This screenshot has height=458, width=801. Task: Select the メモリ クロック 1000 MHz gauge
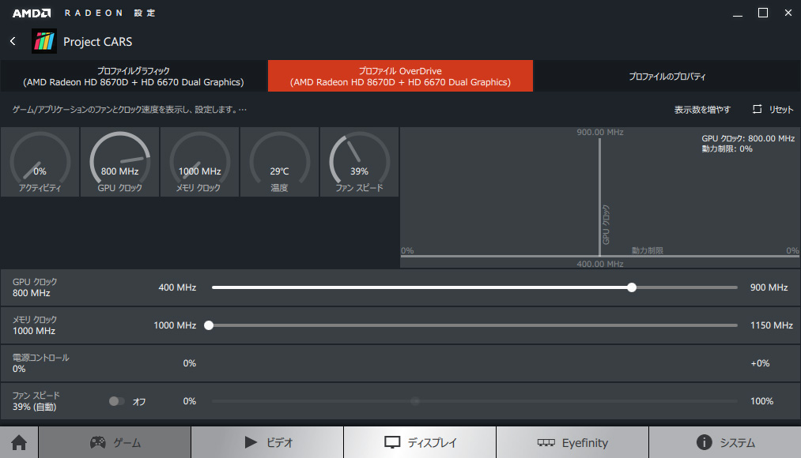click(x=200, y=162)
